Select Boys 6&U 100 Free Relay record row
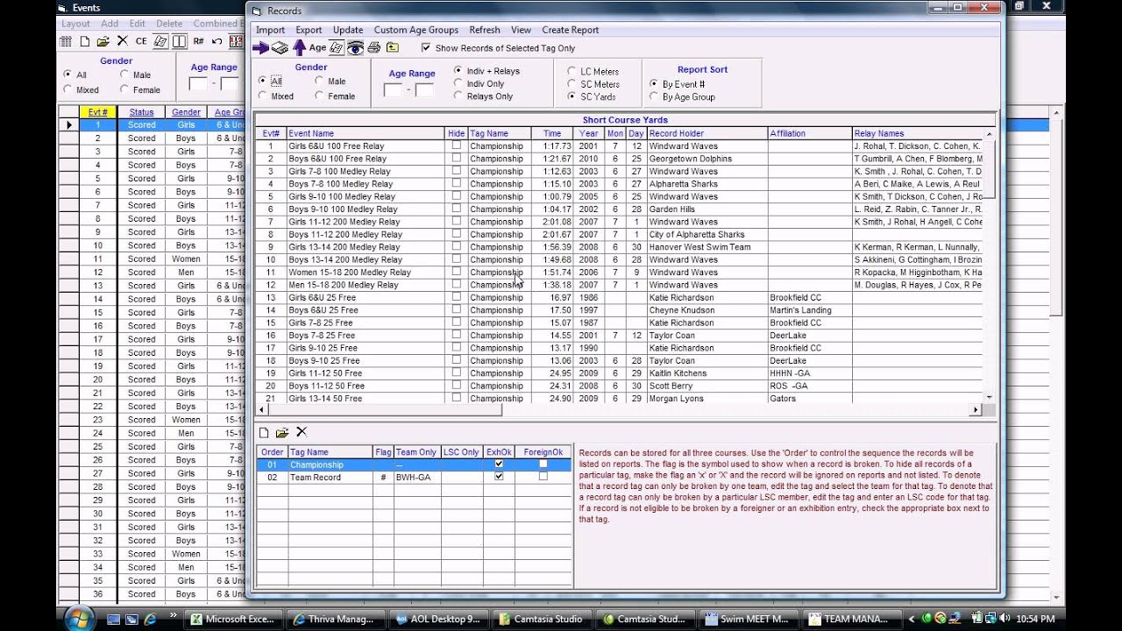 [x=619, y=159]
